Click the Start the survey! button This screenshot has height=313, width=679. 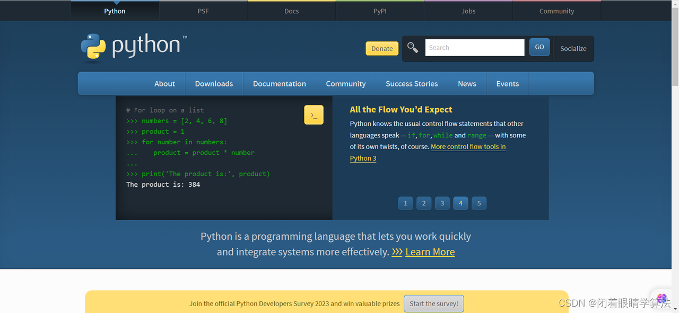tap(434, 303)
